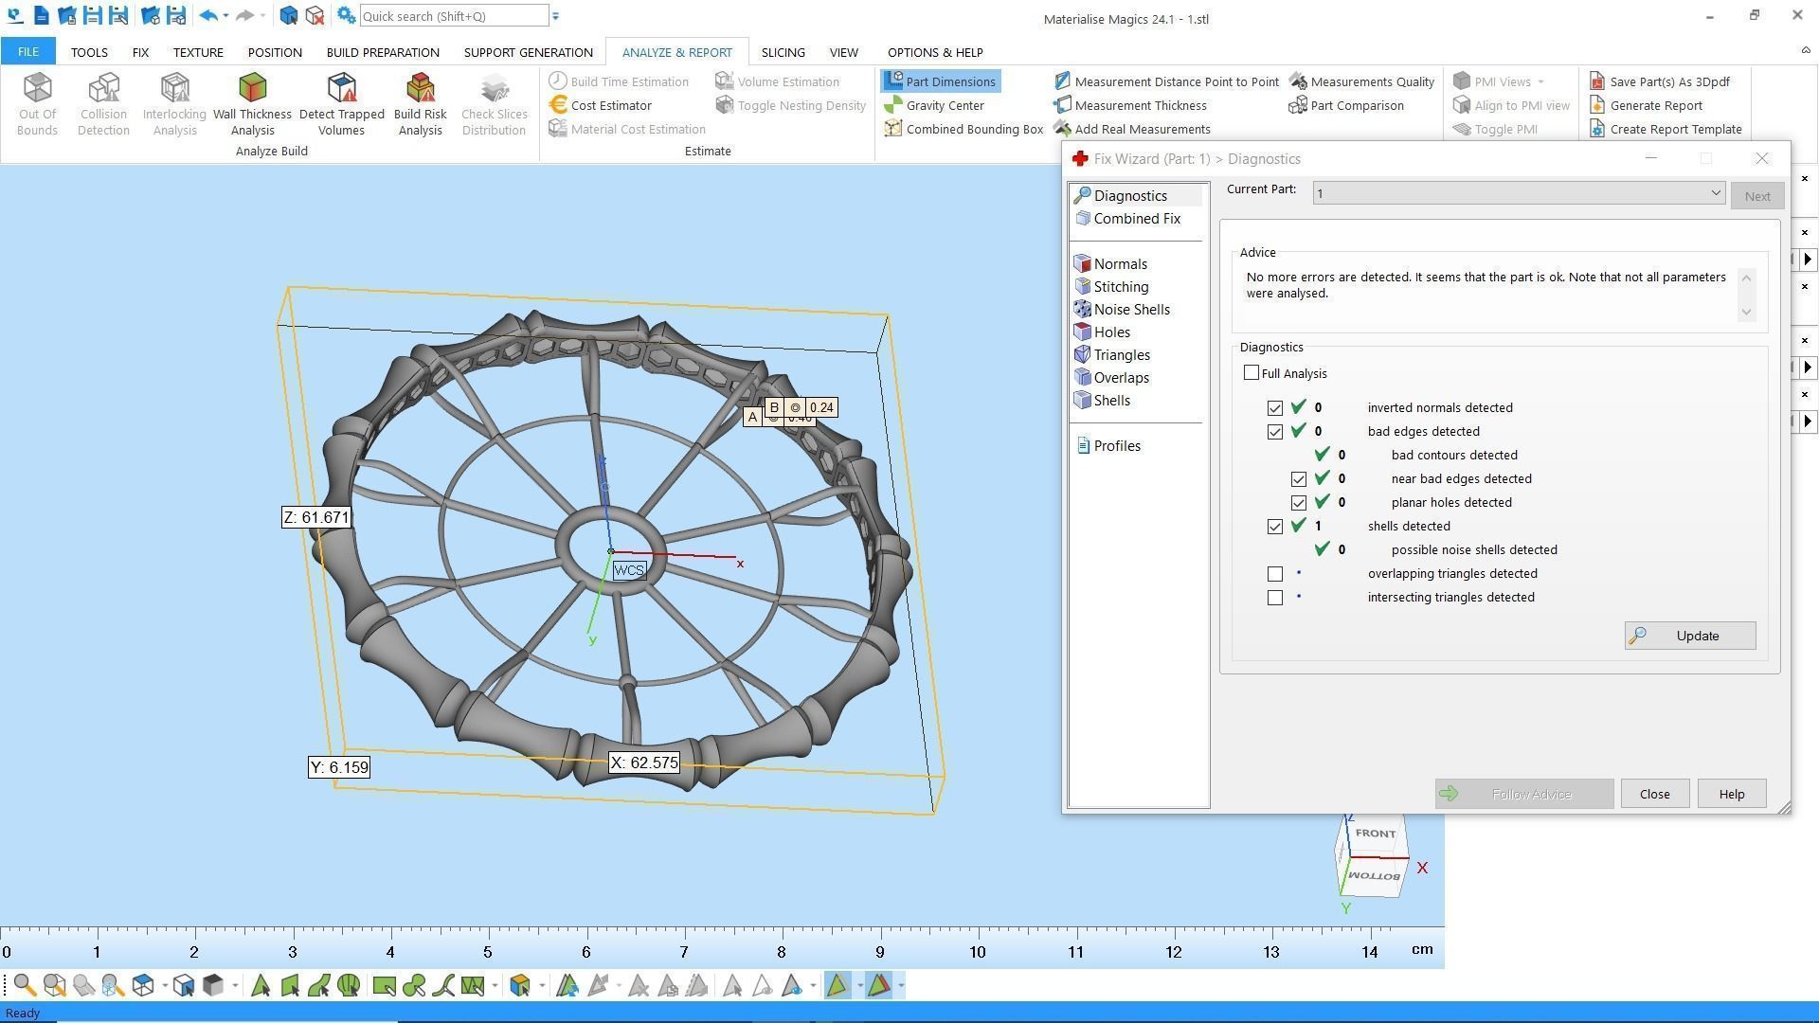Open Cost Estimator tool
The height and width of the screenshot is (1023, 1819).
coord(610,105)
